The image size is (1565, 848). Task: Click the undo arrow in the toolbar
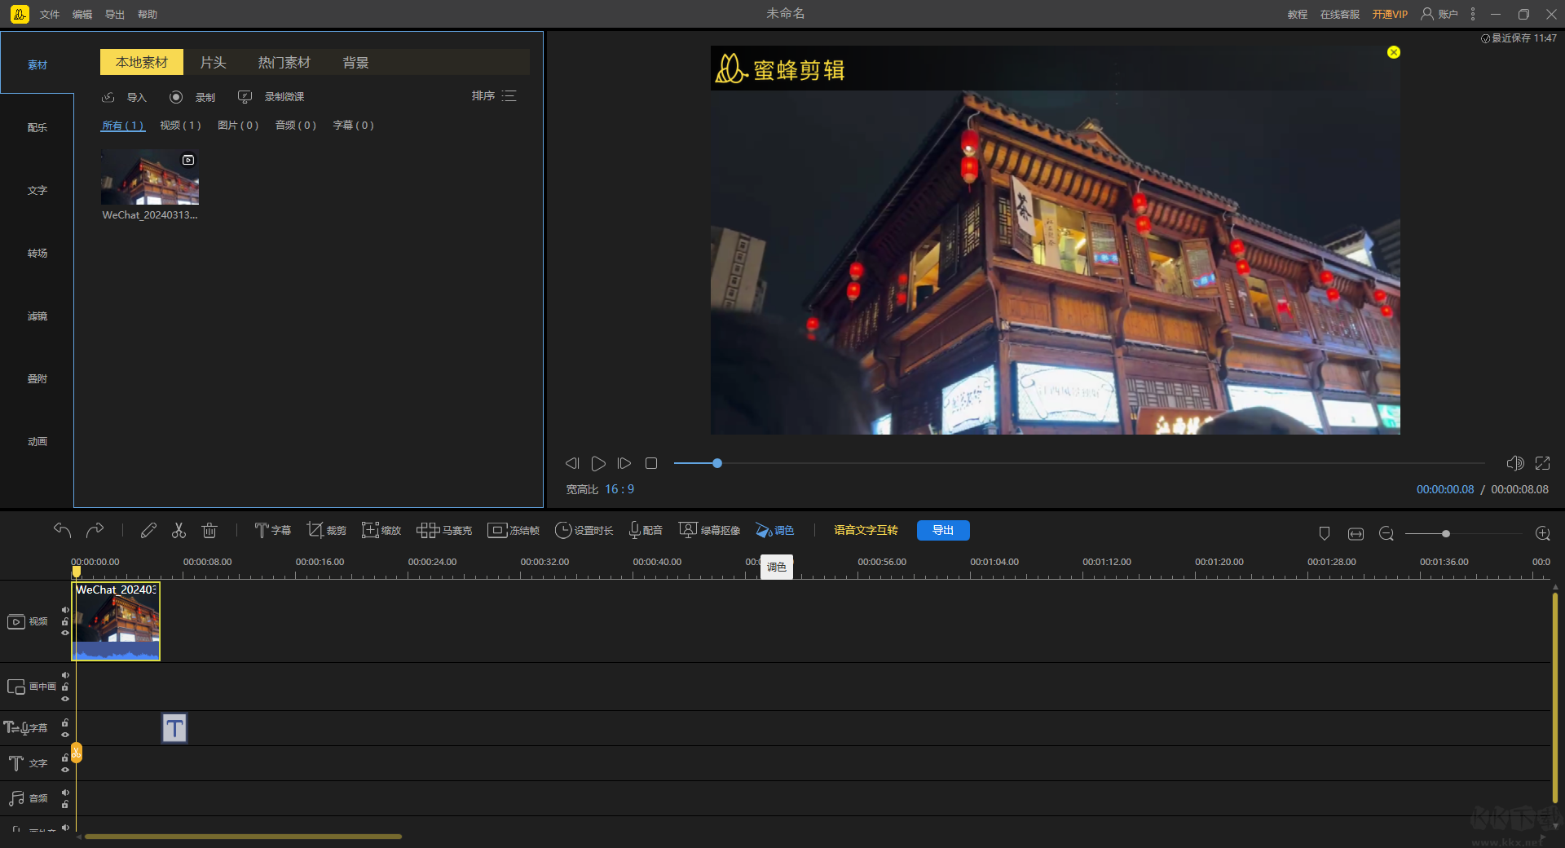click(x=63, y=531)
